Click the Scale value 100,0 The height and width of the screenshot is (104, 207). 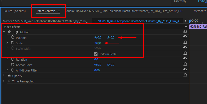[97, 43]
